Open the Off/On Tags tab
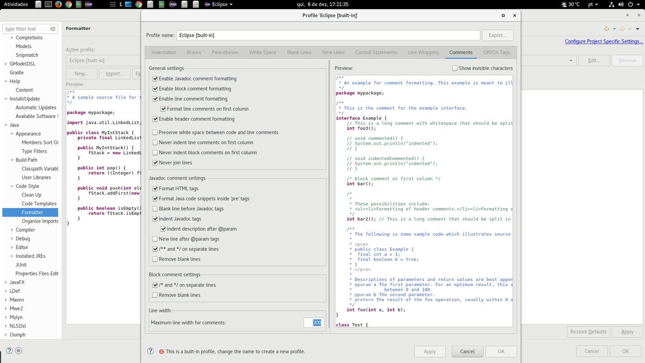 [496, 52]
